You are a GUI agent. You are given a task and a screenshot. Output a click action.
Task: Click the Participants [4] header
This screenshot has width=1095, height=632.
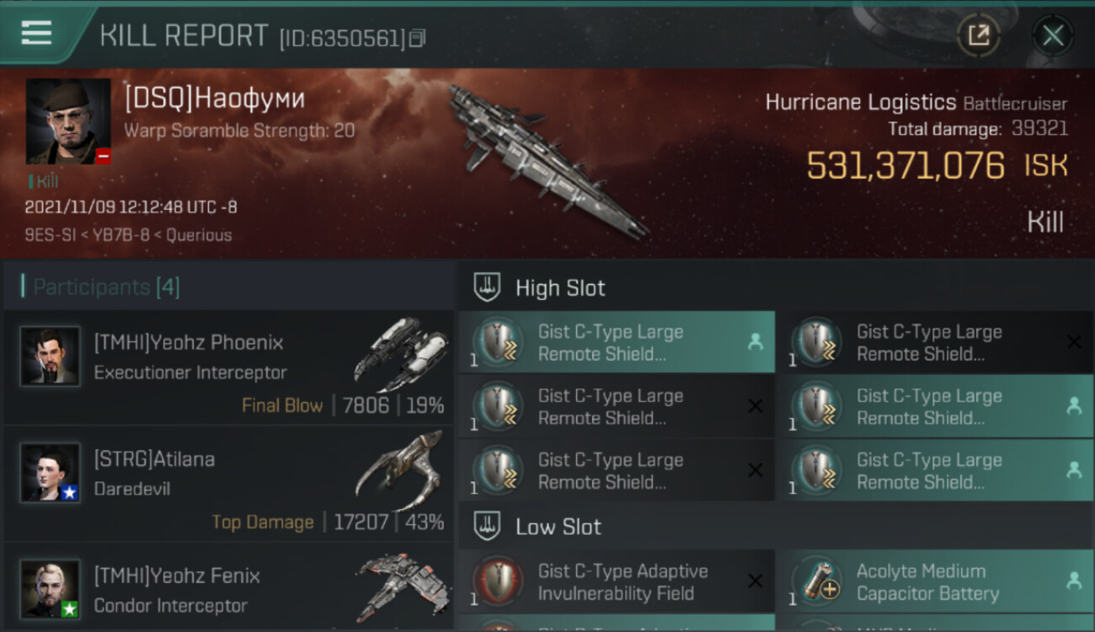pyautogui.click(x=106, y=287)
